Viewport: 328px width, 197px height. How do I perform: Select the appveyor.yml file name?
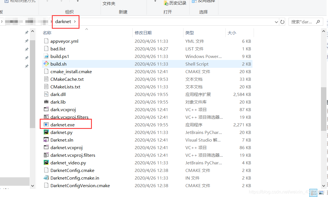coord(65,41)
